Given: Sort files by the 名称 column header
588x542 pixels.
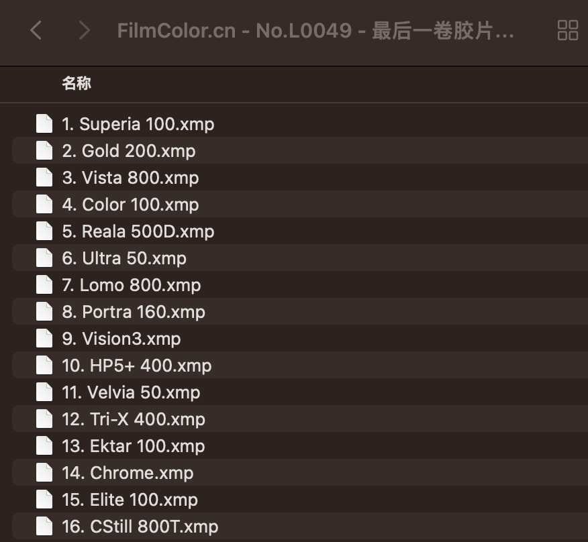Looking at the screenshot, I should coord(77,84).
